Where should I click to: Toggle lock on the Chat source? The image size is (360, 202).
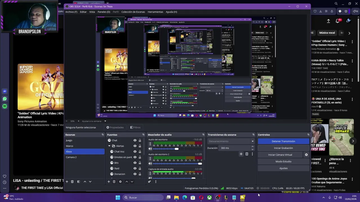pos(140,140)
